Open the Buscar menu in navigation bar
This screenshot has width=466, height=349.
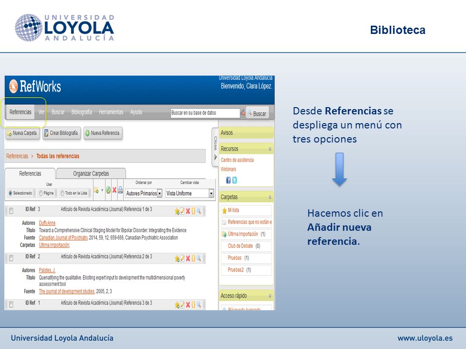tap(58, 112)
